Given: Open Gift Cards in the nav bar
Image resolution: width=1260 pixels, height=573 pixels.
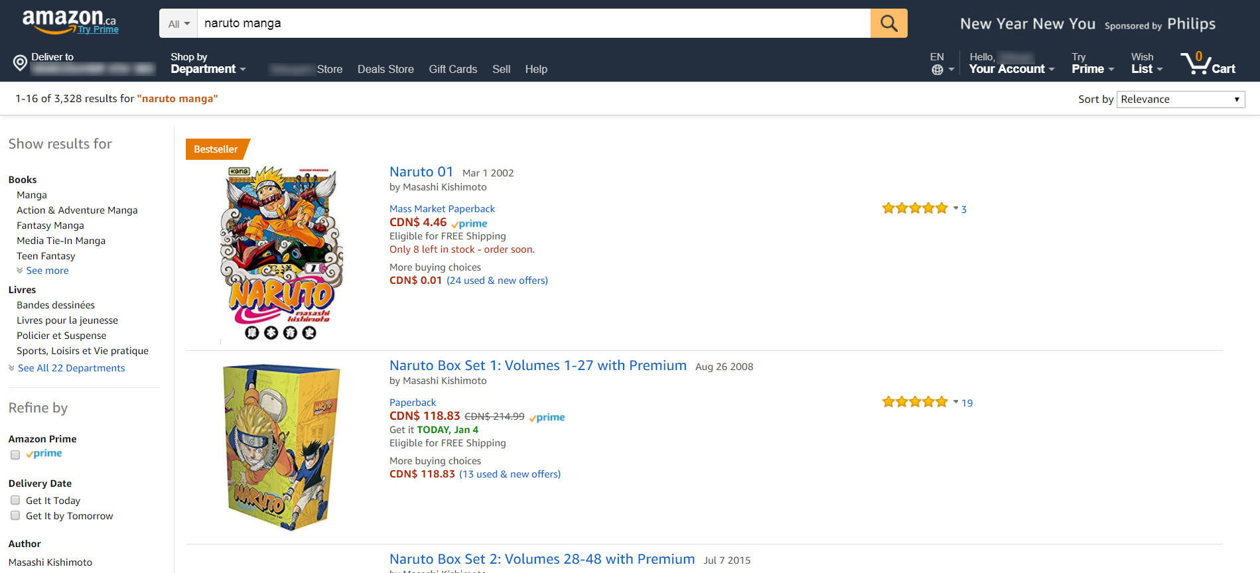Looking at the screenshot, I should (x=453, y=69).
